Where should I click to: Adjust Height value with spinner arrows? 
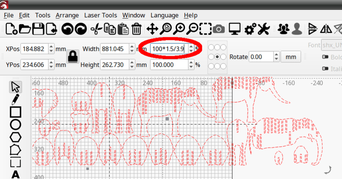tap(132, 65)
